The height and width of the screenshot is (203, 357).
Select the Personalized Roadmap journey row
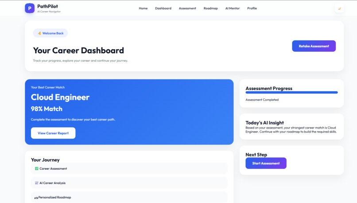(x=129, y=197)
